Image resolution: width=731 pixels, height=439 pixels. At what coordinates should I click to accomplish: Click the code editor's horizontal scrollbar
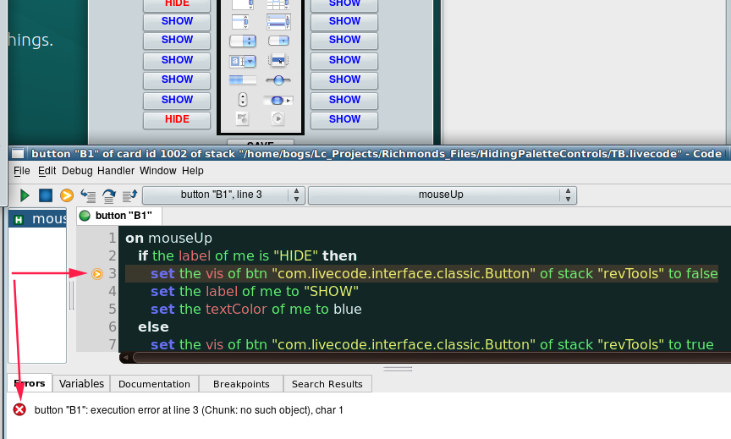[x=423, y=358]
